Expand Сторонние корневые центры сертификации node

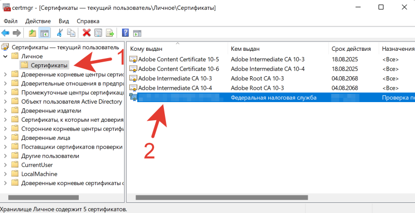pos(5,129)
